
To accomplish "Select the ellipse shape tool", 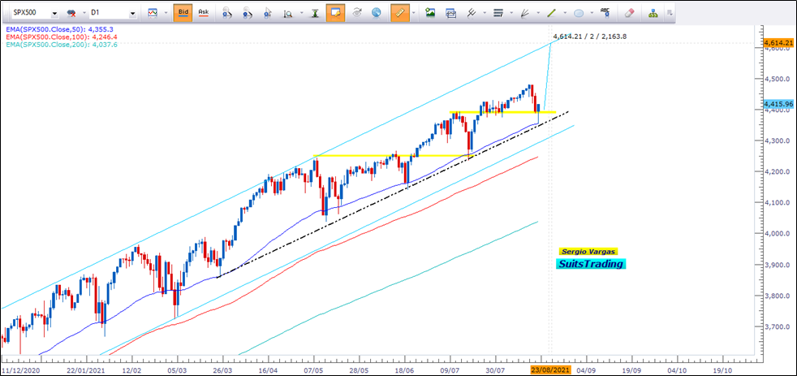I will [577, 13].
